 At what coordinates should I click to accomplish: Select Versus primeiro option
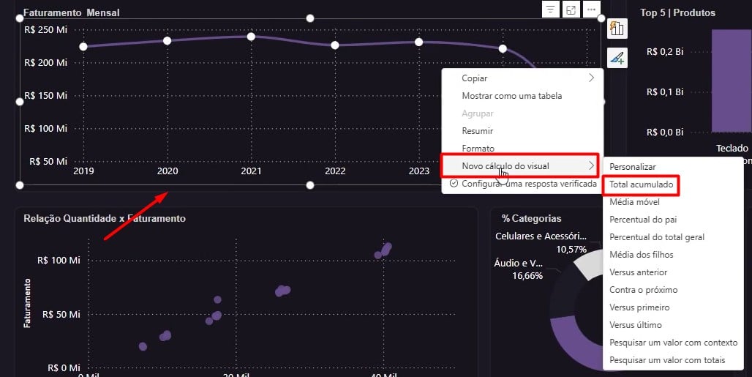673,307
